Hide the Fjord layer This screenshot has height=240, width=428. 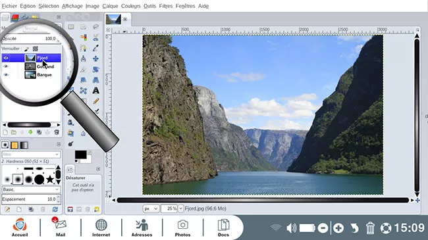coord(6,58)
